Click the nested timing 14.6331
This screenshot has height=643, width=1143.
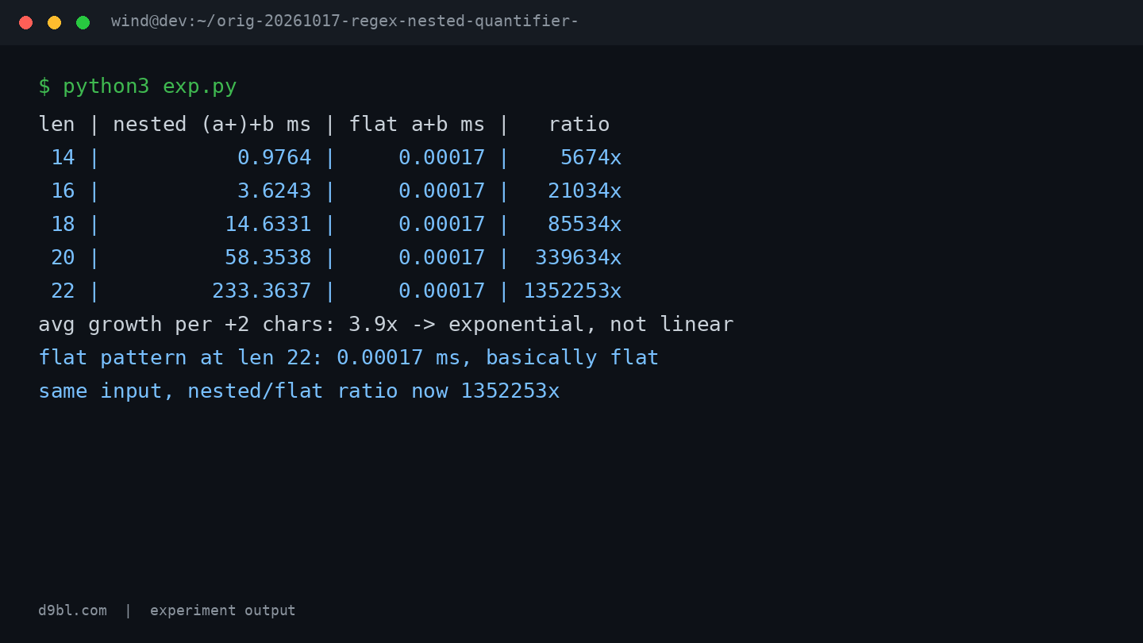268,224
